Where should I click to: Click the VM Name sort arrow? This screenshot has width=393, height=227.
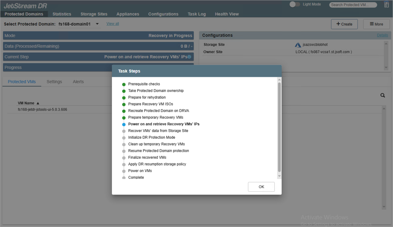pyautogui.click(x=38, y=103)
